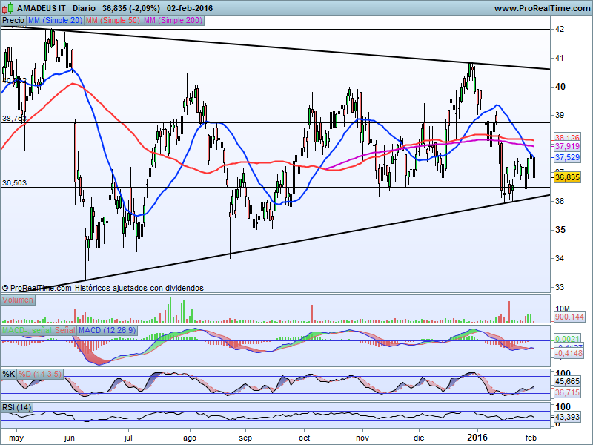This screenshot has height=445, width=593.
Task: Click the 33 price axis label
Action: coord(560,287)
